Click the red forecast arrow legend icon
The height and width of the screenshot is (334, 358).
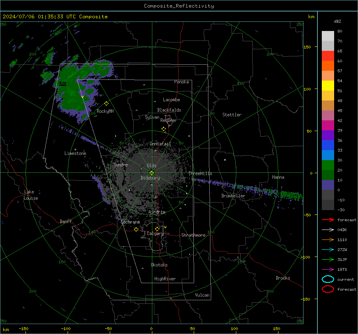coord(328,220)
